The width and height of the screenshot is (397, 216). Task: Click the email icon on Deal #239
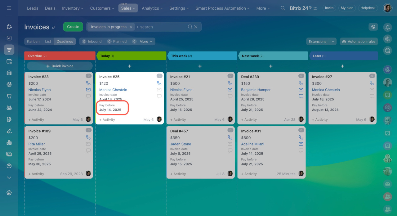(301, 90)
